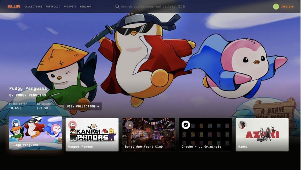Navigate to the Airdrop page

86,7
